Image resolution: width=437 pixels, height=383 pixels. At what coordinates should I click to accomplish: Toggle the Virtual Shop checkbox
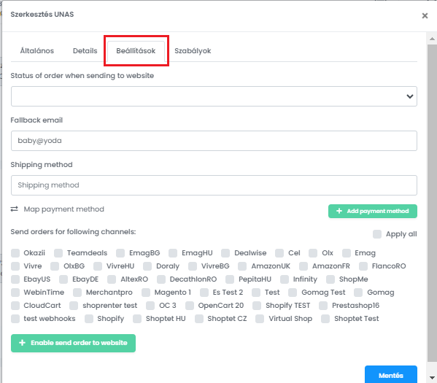point(260,319)
